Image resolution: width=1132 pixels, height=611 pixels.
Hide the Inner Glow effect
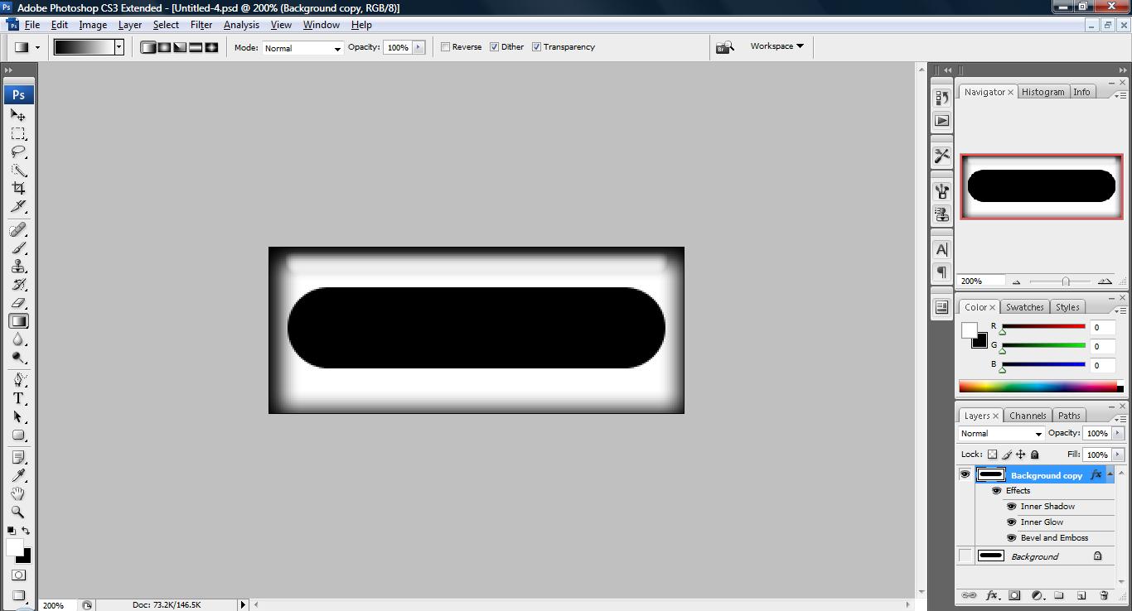pyautogui.click(x=1011, y=522)
